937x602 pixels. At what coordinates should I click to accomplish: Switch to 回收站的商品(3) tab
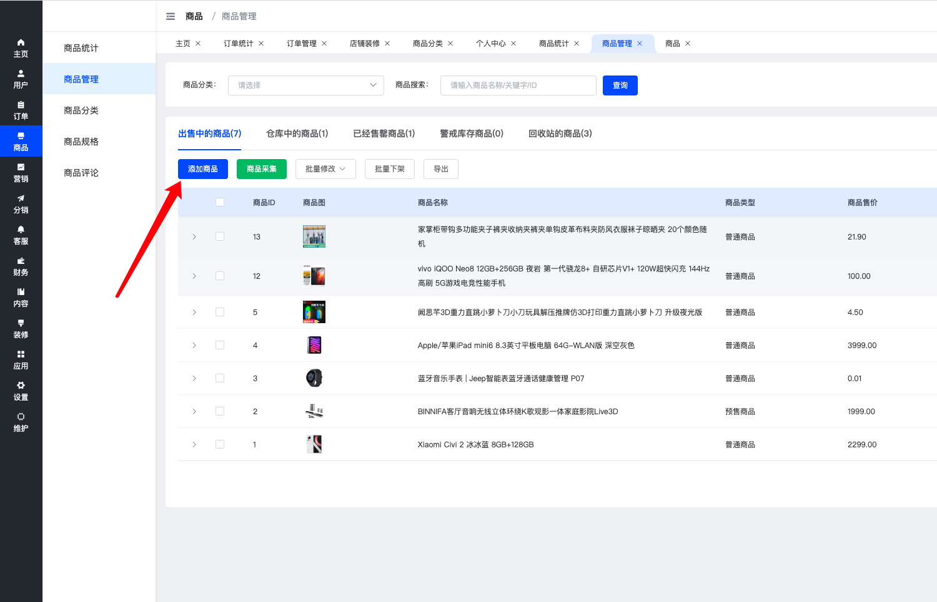click(560, 134)
